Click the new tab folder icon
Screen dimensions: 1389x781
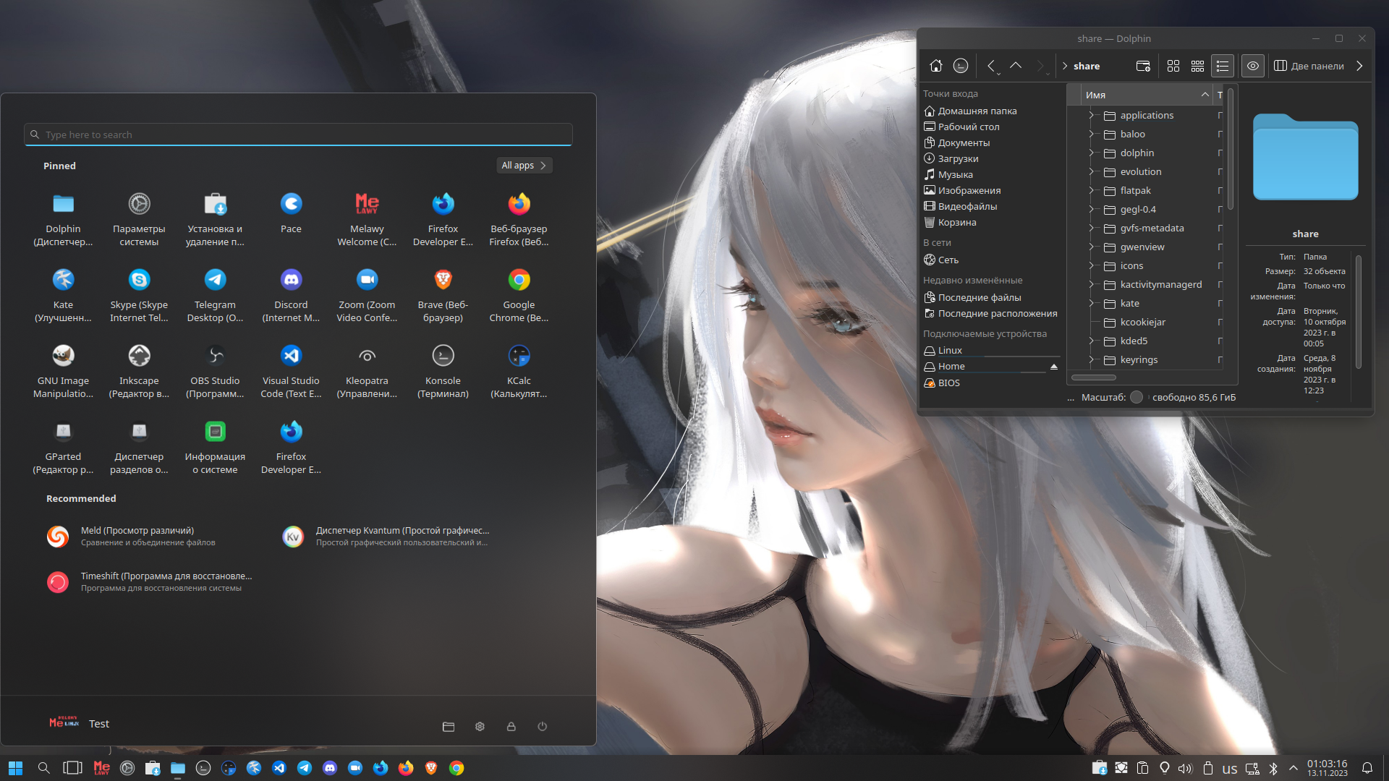(x=1143, y=66)
